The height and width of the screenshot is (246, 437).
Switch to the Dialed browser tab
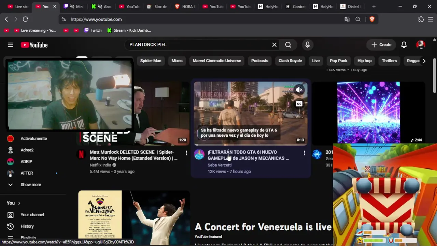coord(351,6)
